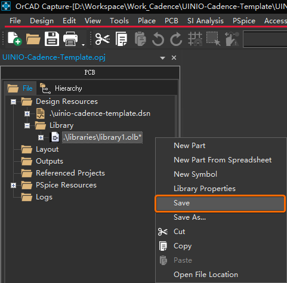The image size is (287, 283).
Task: Expand the library1.olb tree node
Action: coord(41,137)
